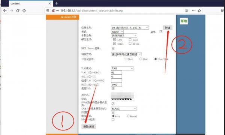Toggle PPPoE route-bridge mixed mode checkbox

point(113,104)
